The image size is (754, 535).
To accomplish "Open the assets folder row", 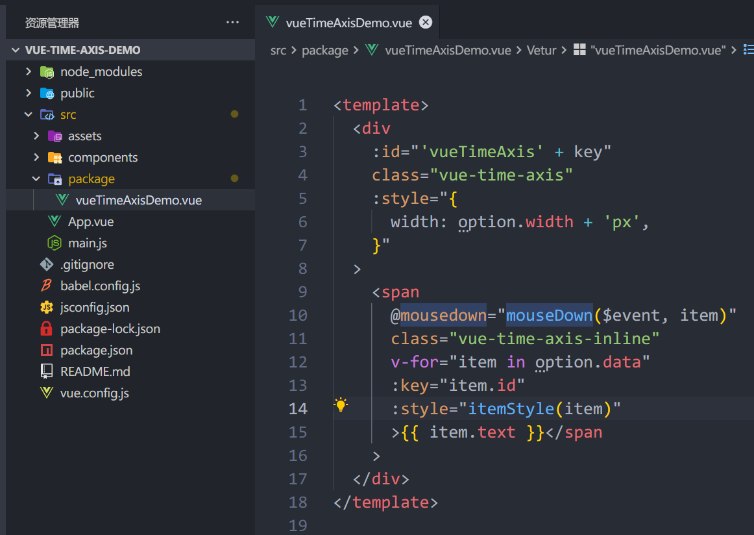I will coord(130,136).
